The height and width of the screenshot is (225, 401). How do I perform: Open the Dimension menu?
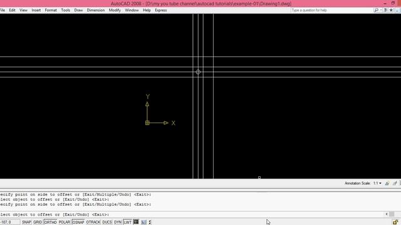[x=96, y=10]
